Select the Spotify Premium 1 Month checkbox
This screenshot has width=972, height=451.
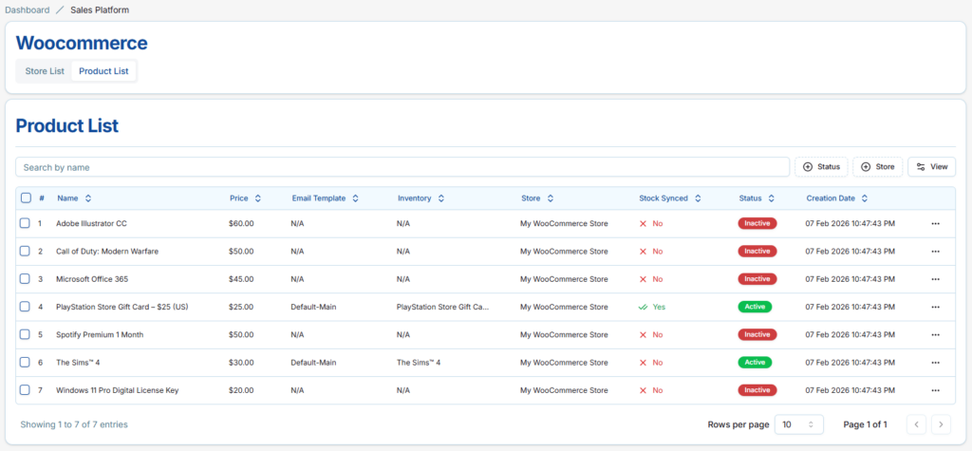pos(26,334)
